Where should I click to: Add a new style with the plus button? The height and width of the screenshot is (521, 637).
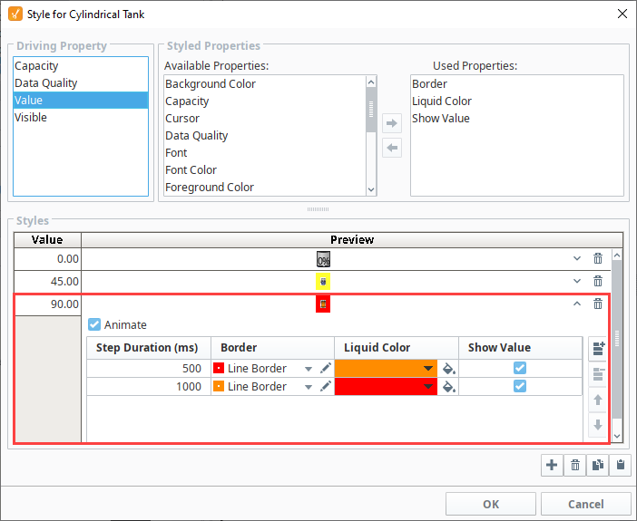point(552,465)
